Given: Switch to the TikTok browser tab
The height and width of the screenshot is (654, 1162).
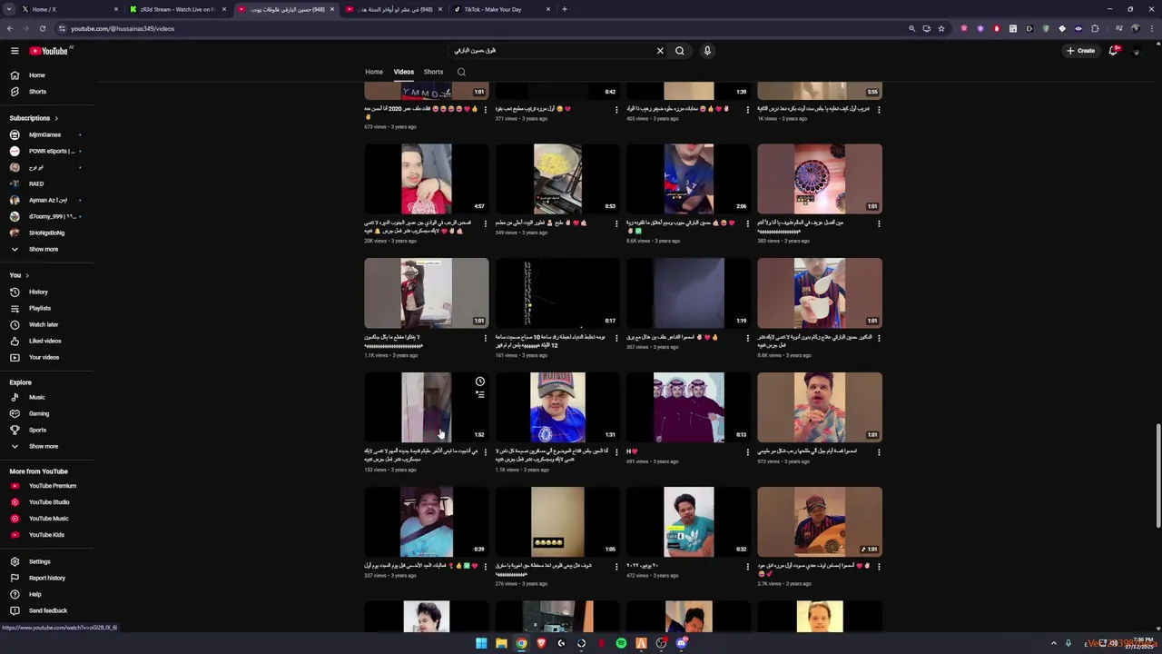Looking at the screenshot, I should pyautogui.click(x=503, y=9).
